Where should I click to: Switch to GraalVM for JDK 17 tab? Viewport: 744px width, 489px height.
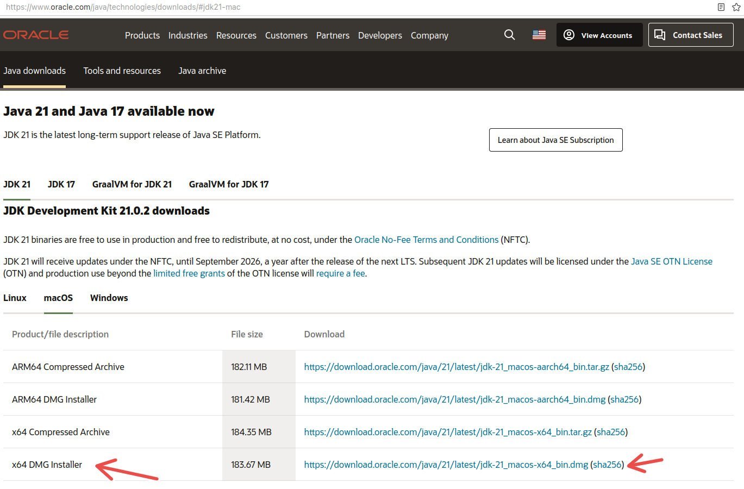point(229,184)
